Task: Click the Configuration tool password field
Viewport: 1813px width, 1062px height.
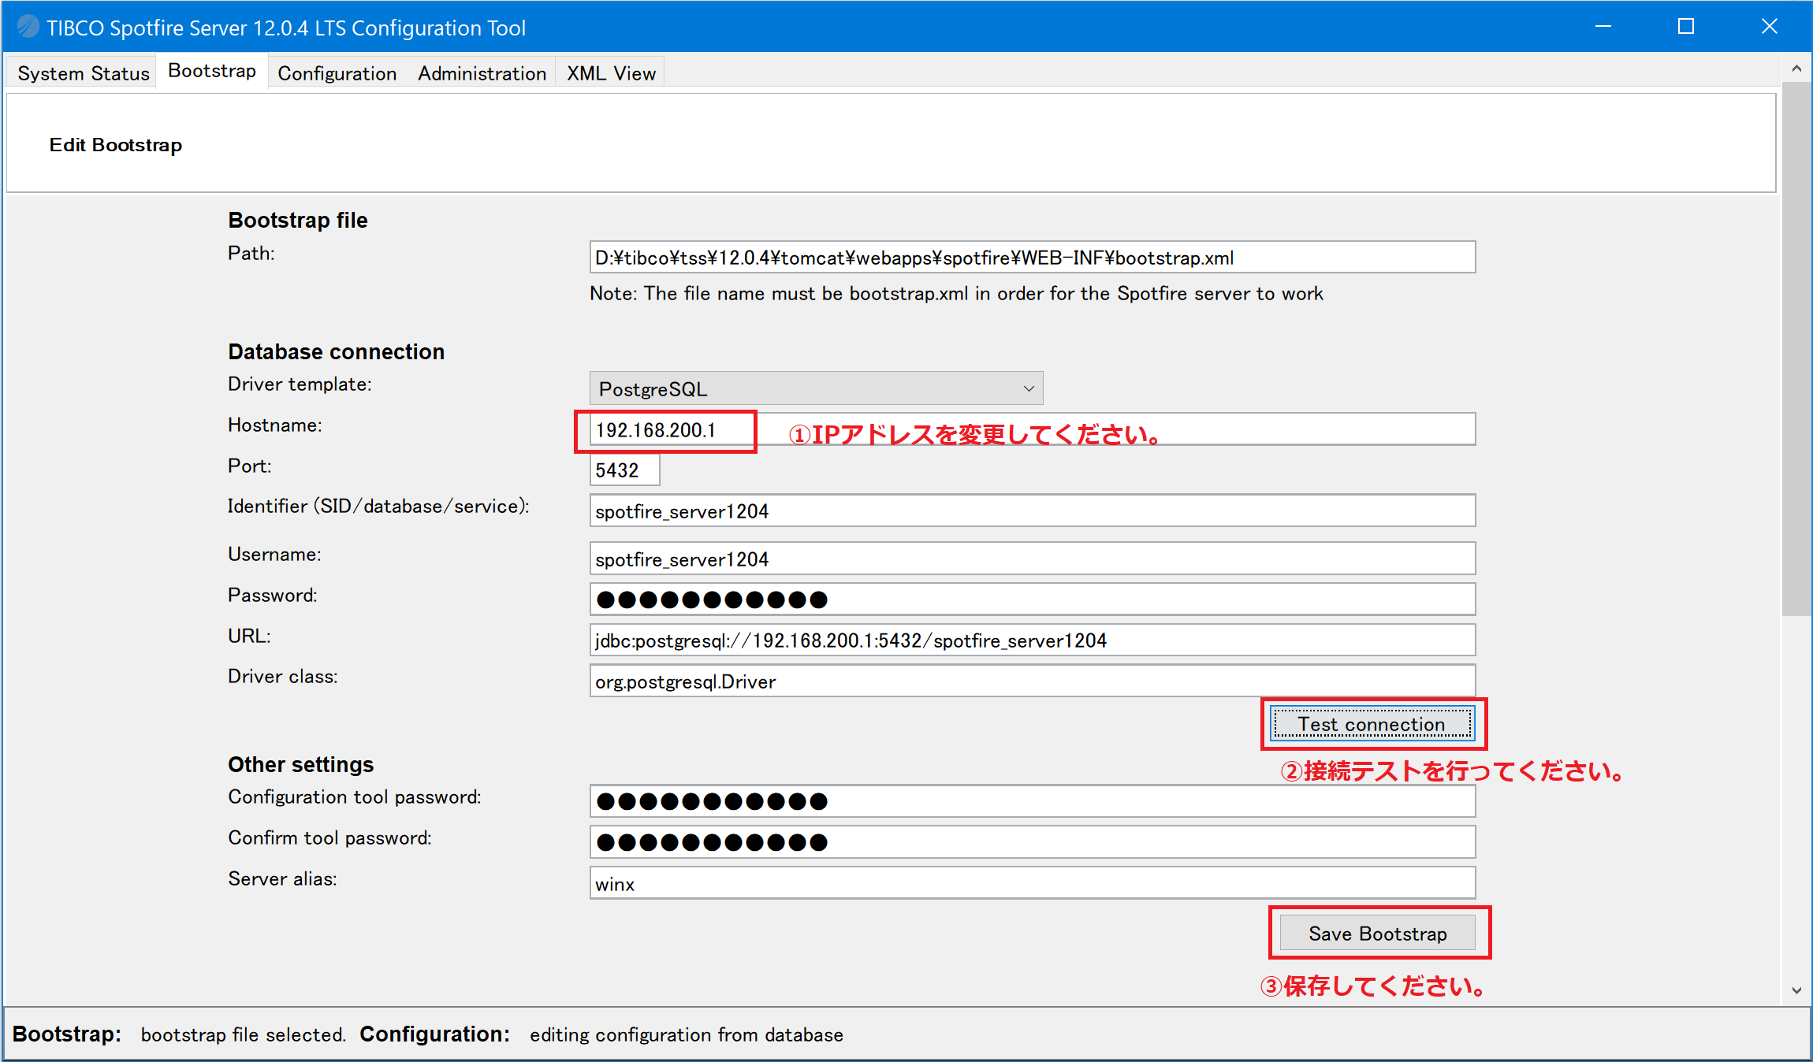Action: [1033, 801]
